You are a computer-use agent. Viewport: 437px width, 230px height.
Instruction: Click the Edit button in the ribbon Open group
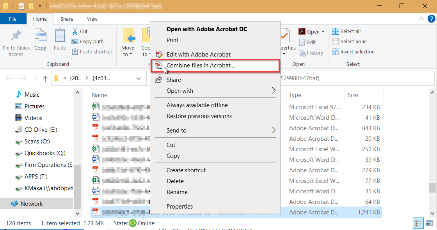(307, 42)
